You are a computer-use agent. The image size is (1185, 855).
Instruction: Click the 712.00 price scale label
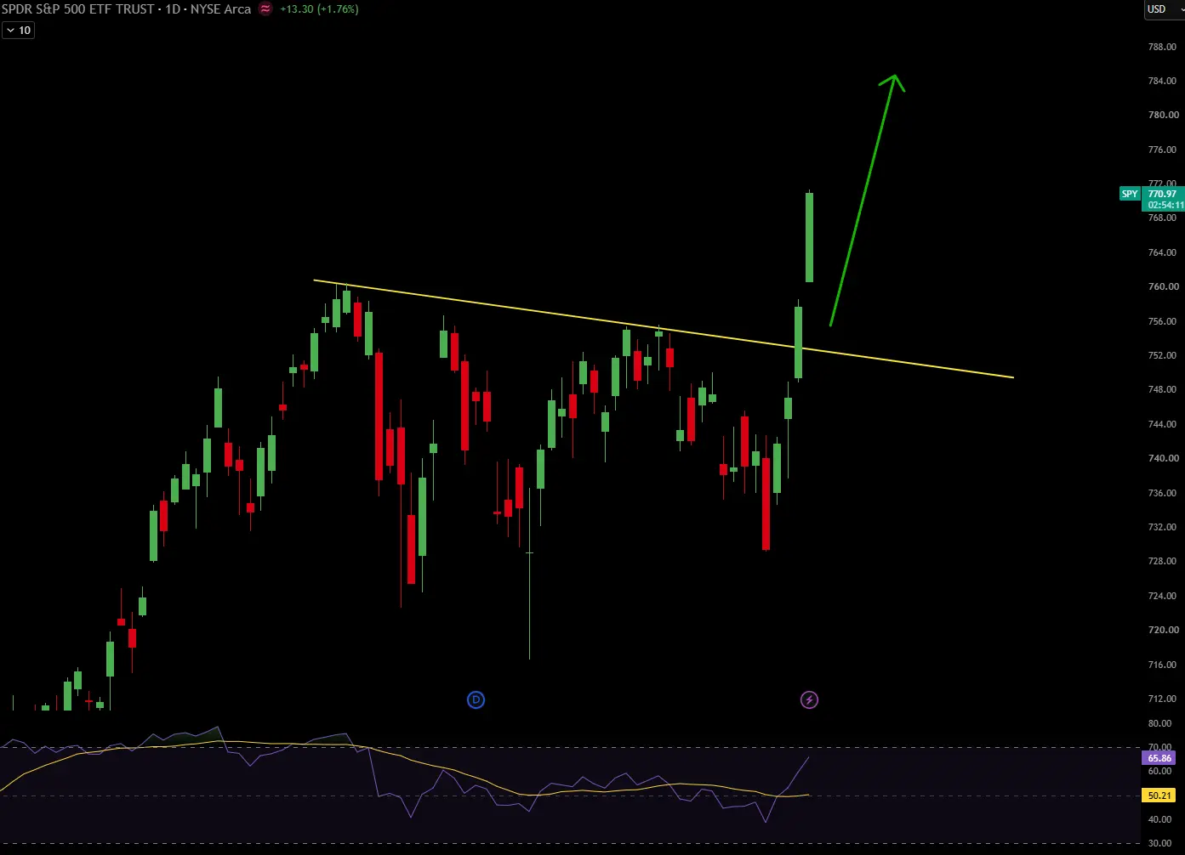(x=1163, y=699)
